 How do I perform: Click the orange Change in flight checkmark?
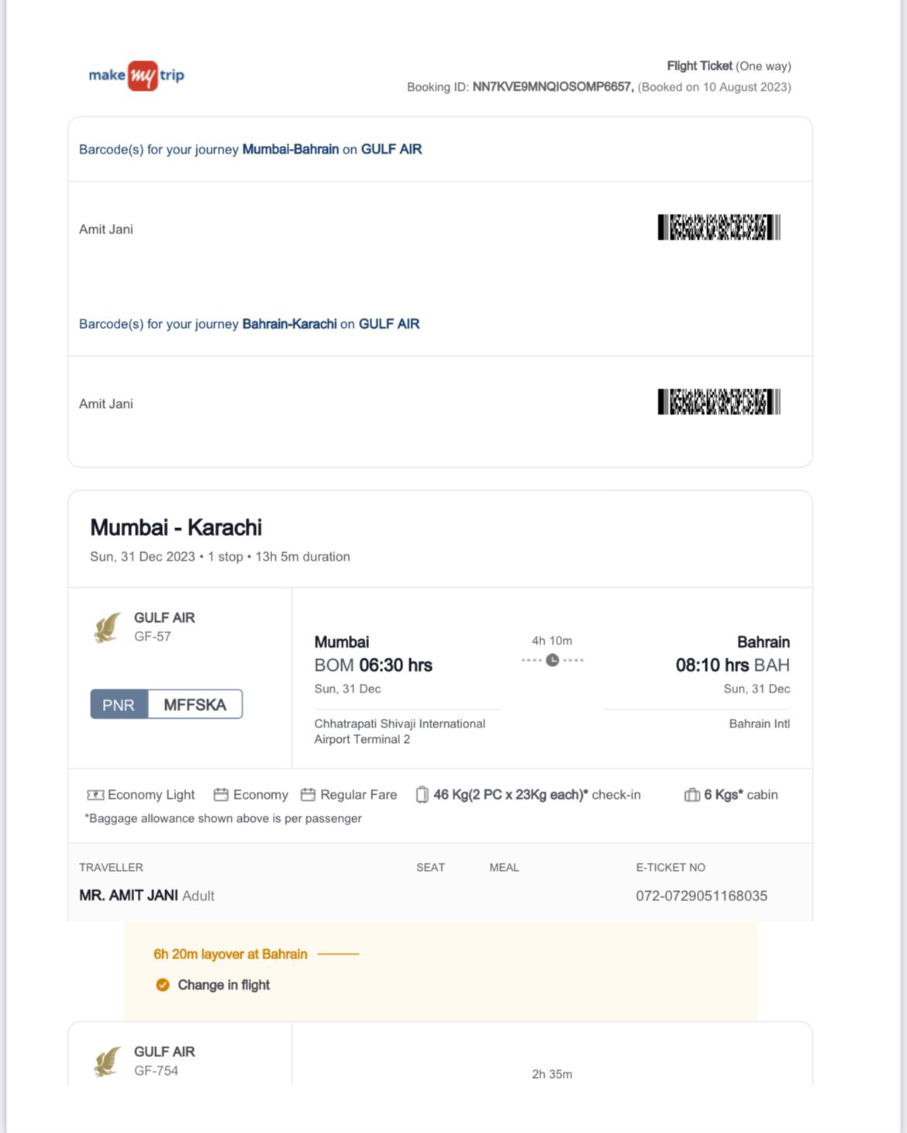tap(163, 985)
